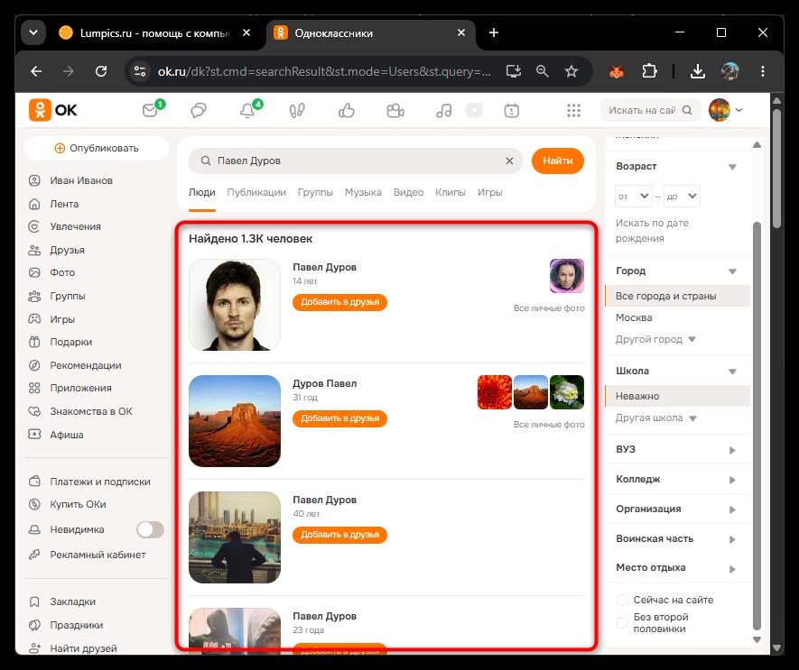Viewport: 799px width, 670px height.
Task: Check the Сейчас на сайте checkbox
Action: point(622,600)
